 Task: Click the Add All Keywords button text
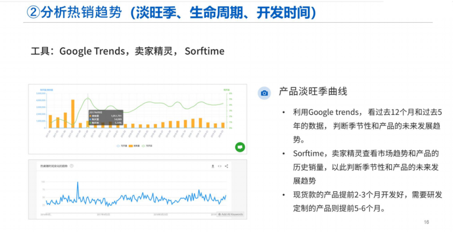232,214
